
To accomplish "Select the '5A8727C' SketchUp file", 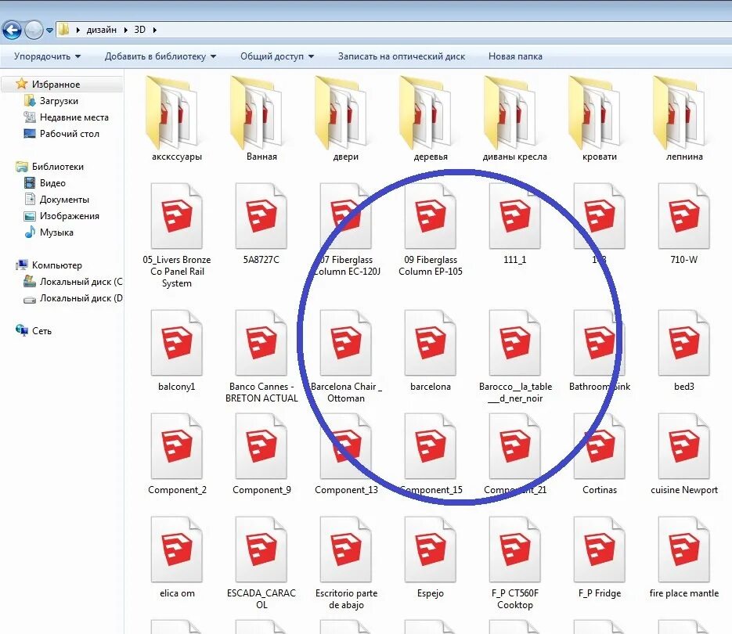I will click(x=261, y=224).
